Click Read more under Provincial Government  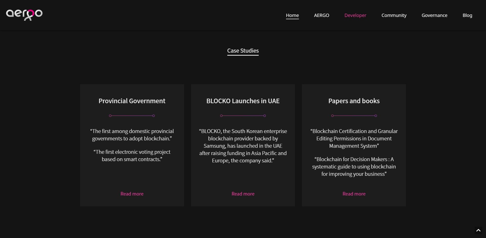click(x=132, y=194)
